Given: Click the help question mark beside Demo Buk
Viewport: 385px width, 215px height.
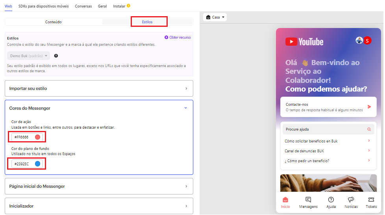Looking at the screenshot, I should [56, 56].
